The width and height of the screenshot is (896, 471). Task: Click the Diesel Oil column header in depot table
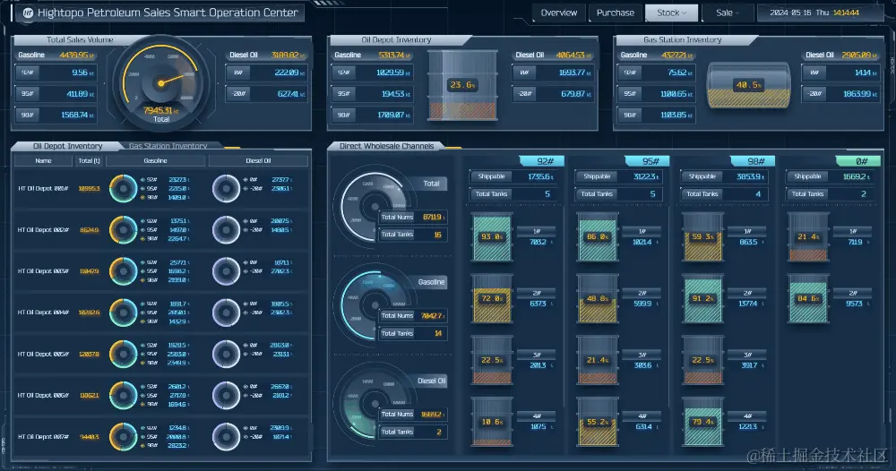(258, 161)
